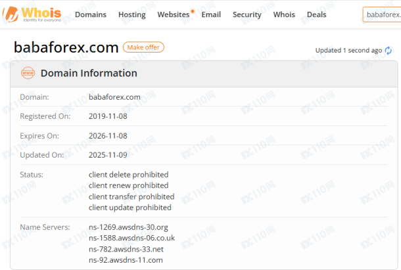
Task: Open the Email menu
Action: 211,14
